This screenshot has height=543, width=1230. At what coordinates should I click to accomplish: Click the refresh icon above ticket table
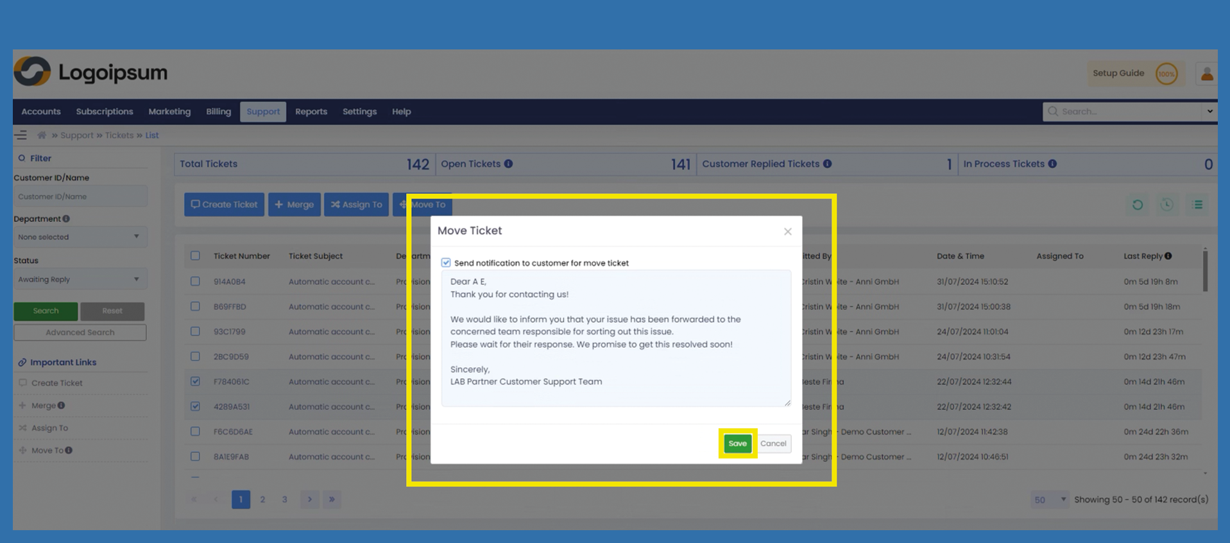(1137, 205)
